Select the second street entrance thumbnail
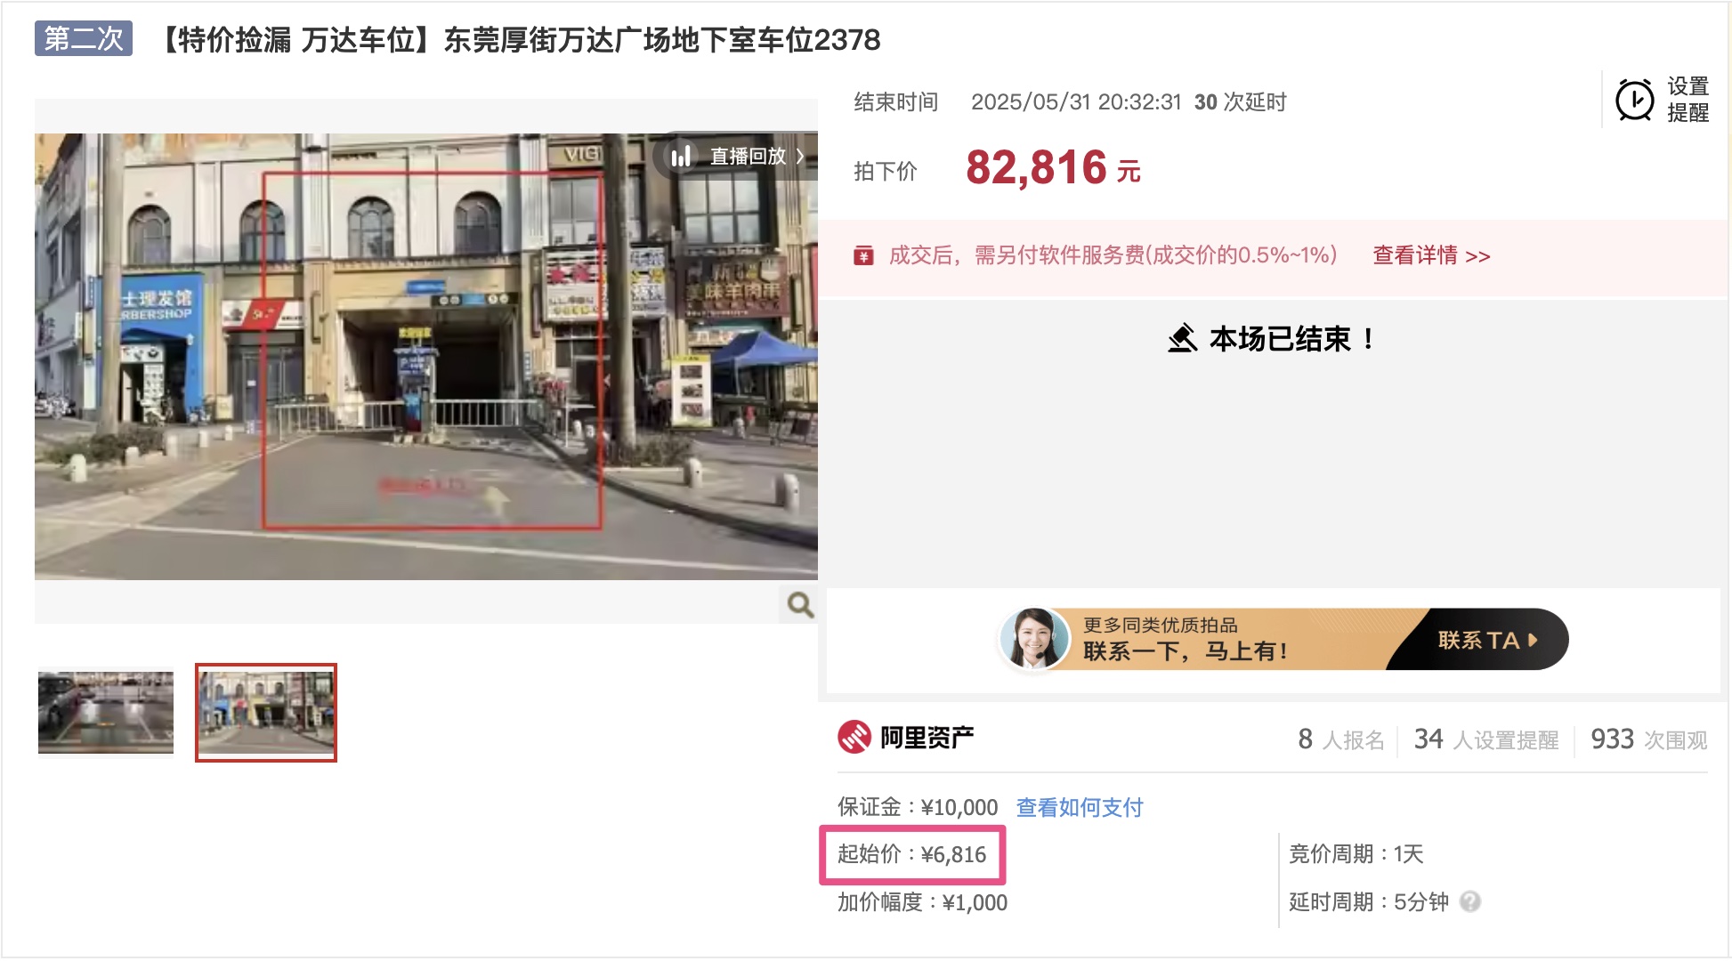This screenshot has height=961, width=1732. 266,713
